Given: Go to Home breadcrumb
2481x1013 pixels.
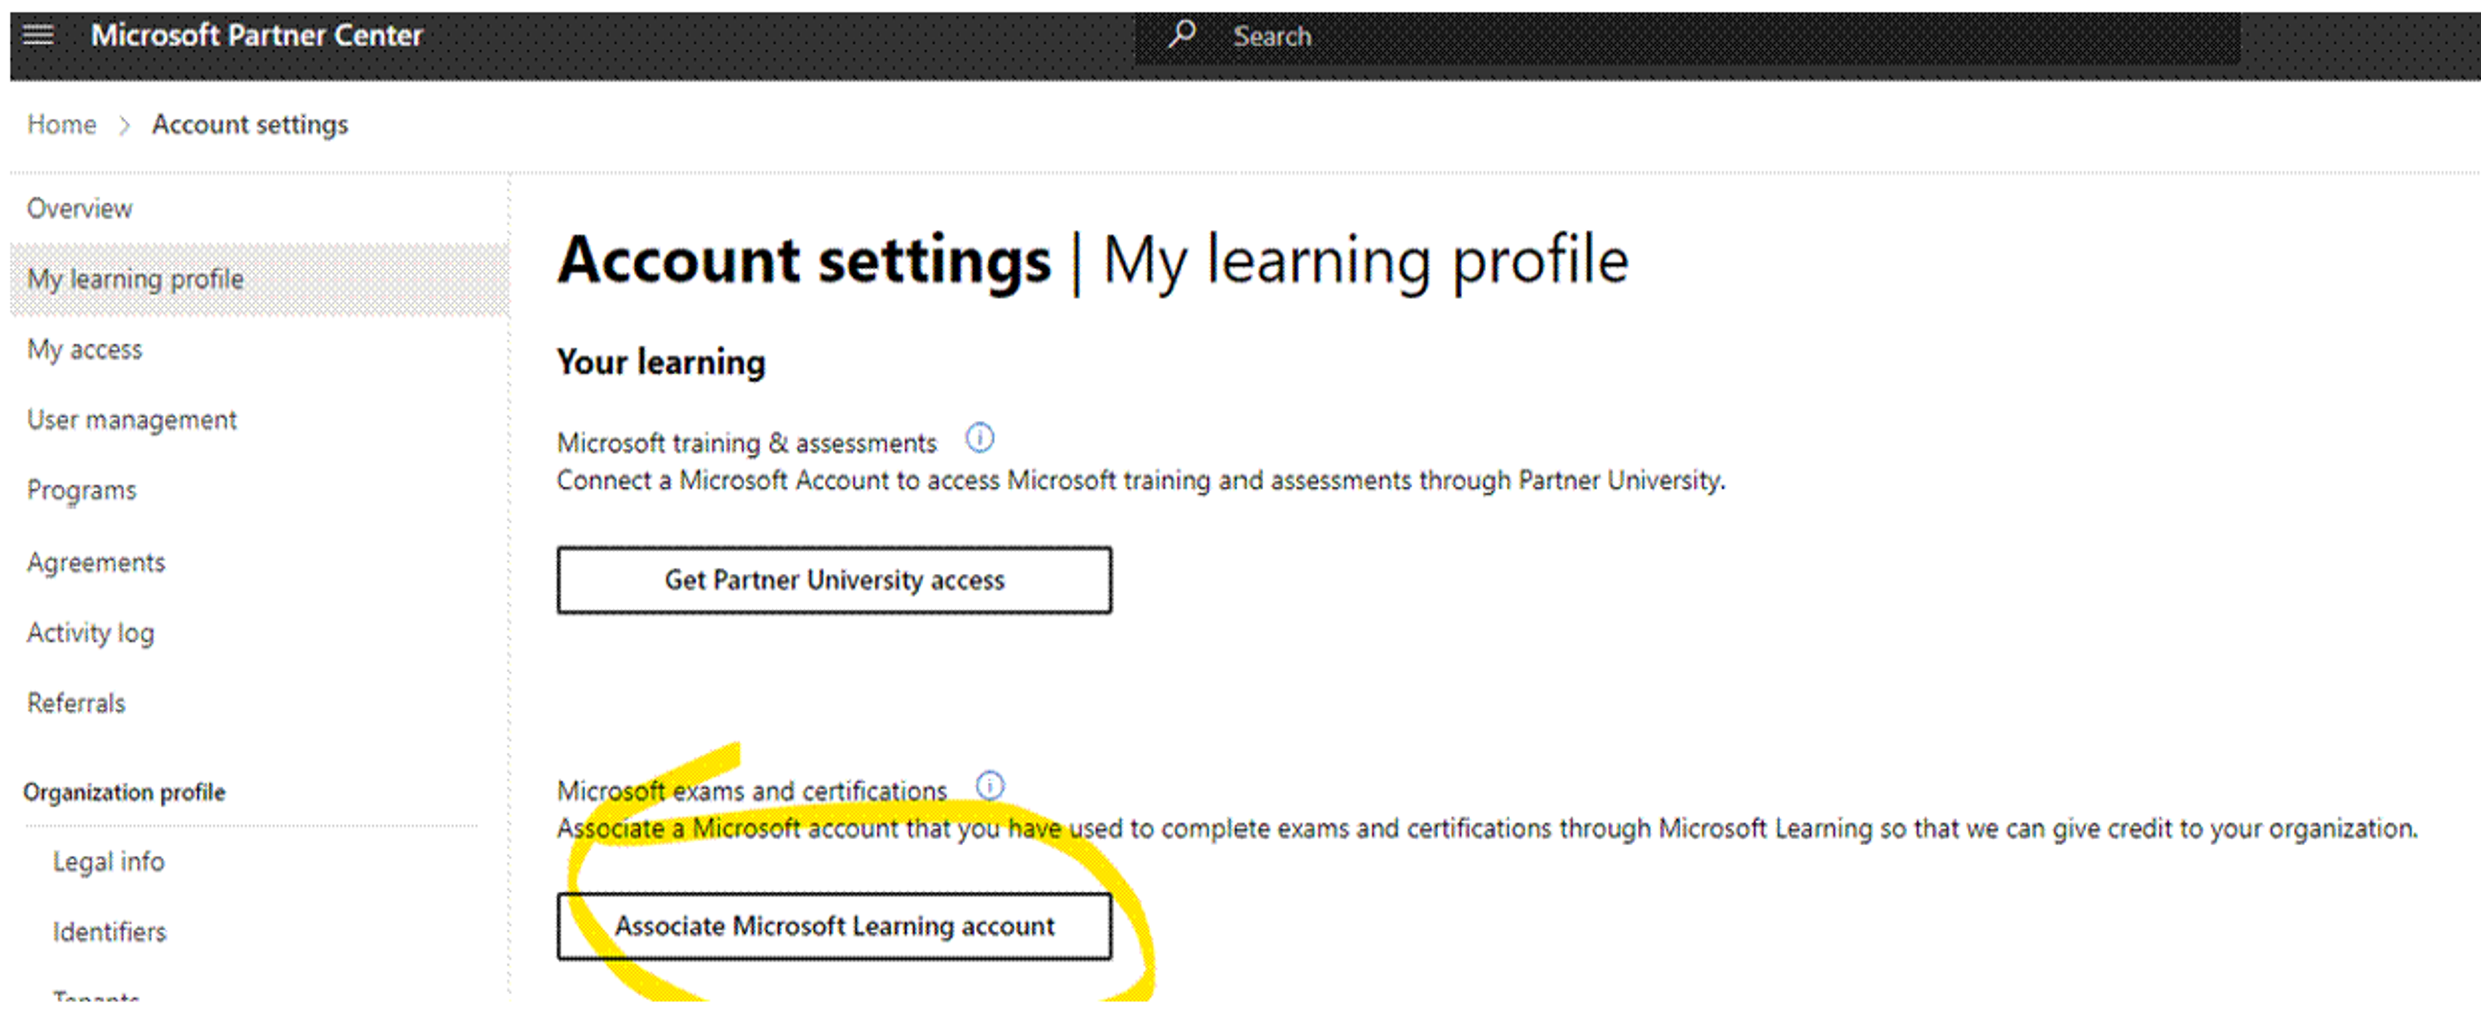Looking at the screenshot, I should 61,124.
